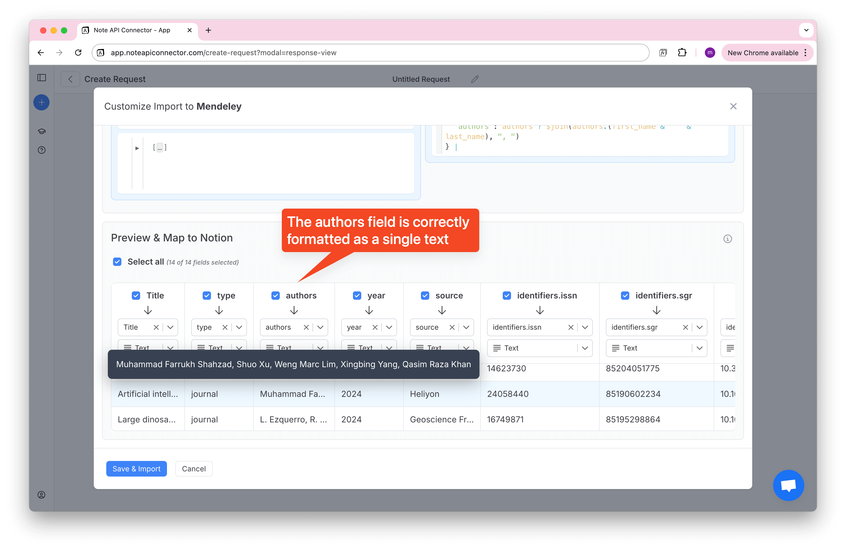Expand the identifiers.issn property dropdown

585,327
